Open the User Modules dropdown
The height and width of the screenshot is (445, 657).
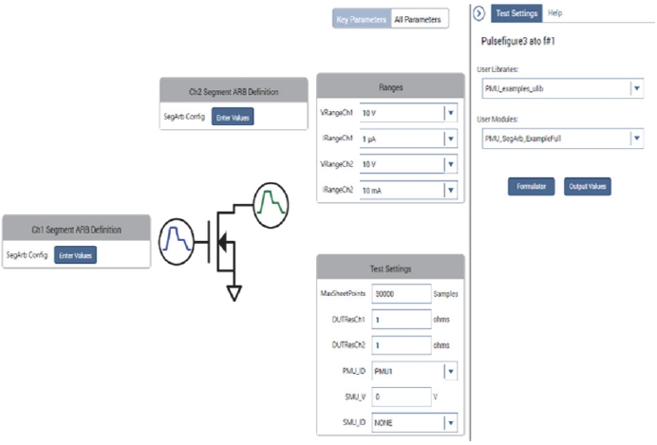click(x=563, y=139)
